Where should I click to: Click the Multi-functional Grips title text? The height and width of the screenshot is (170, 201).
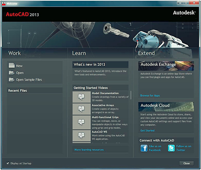click(x=105, y=117)
